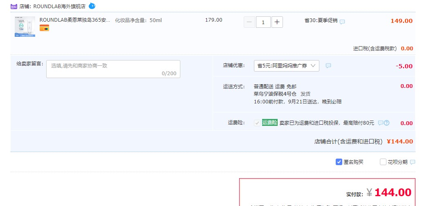422x206 pixels.
Task: Click the 菜鸟宁波保税4号仓 warehouse text
Action: tap(275, 94)
